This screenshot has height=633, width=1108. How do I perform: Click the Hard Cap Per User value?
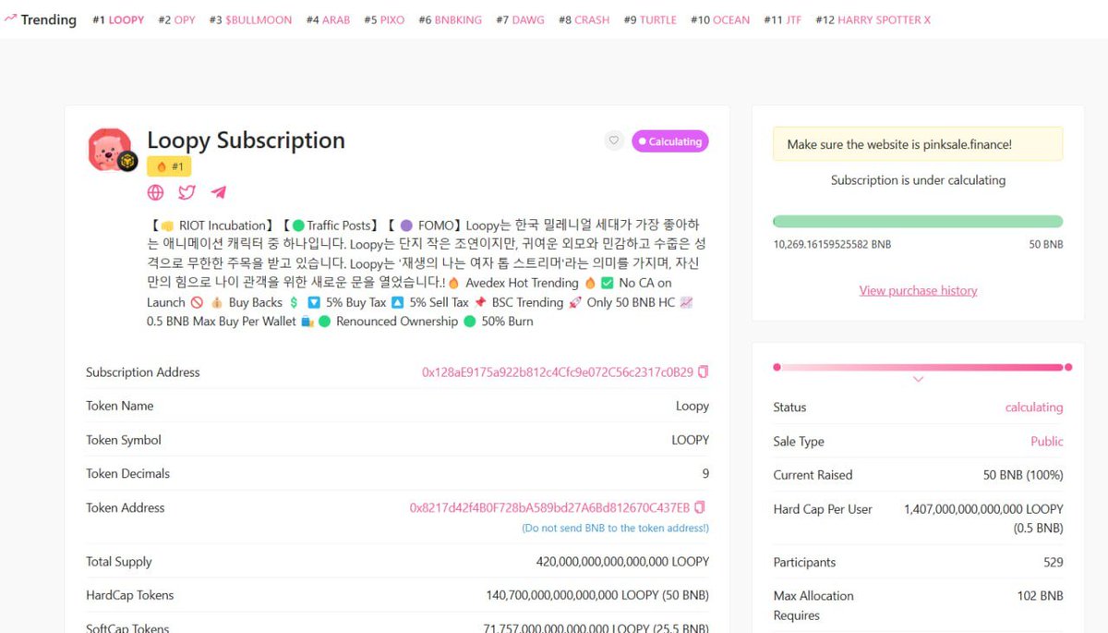coord(983,518)
